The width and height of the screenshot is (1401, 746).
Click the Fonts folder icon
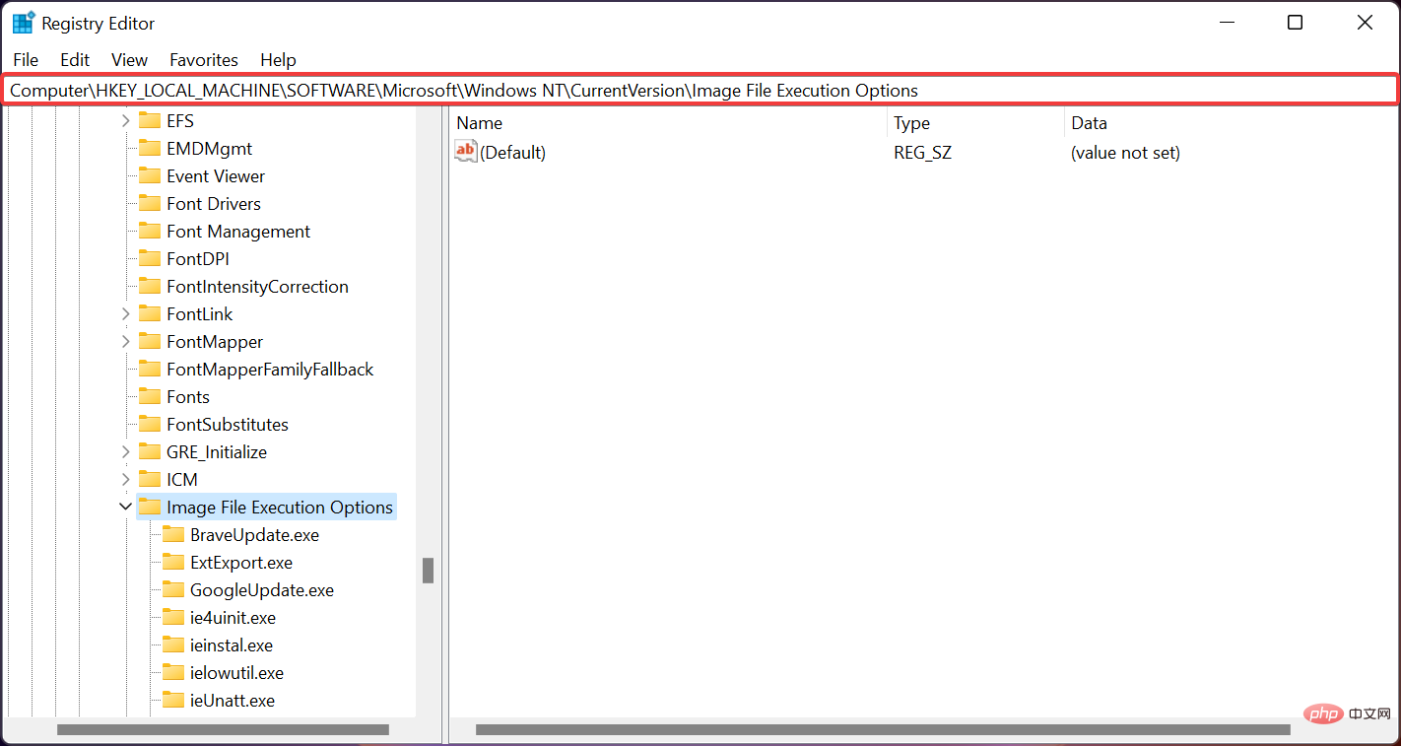pos(150,396)
